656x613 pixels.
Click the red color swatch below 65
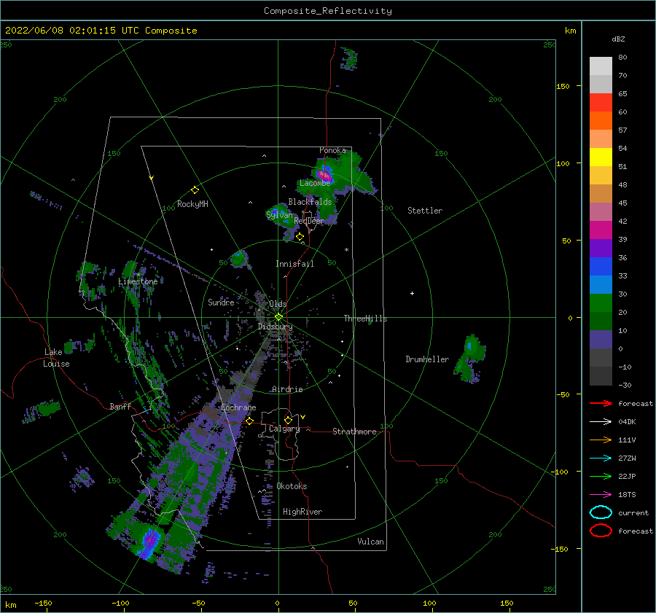tap(601, 102)
